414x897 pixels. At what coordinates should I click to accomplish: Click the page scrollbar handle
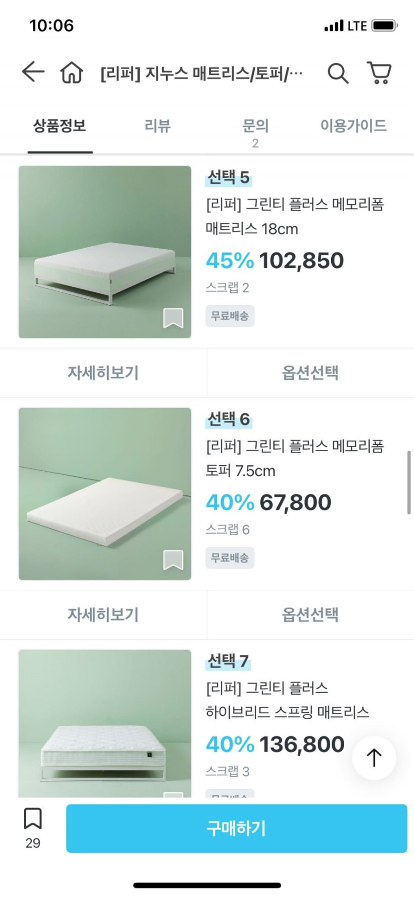click(409, 483)
